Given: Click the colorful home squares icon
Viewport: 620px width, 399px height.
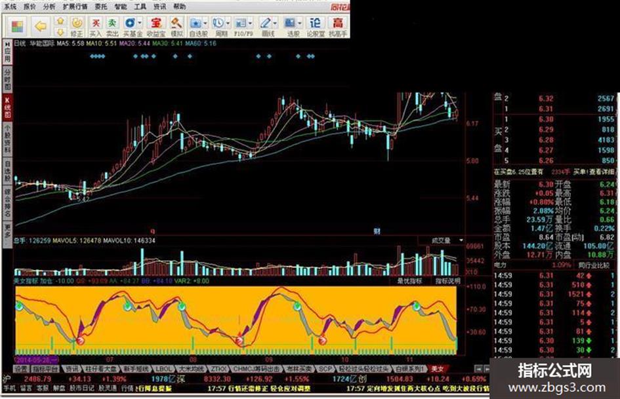Looking at the screenshot, I should click(18, 26).
